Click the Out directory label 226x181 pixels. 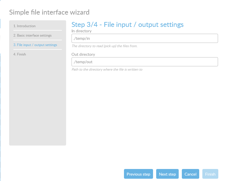(x=83, y=54)
